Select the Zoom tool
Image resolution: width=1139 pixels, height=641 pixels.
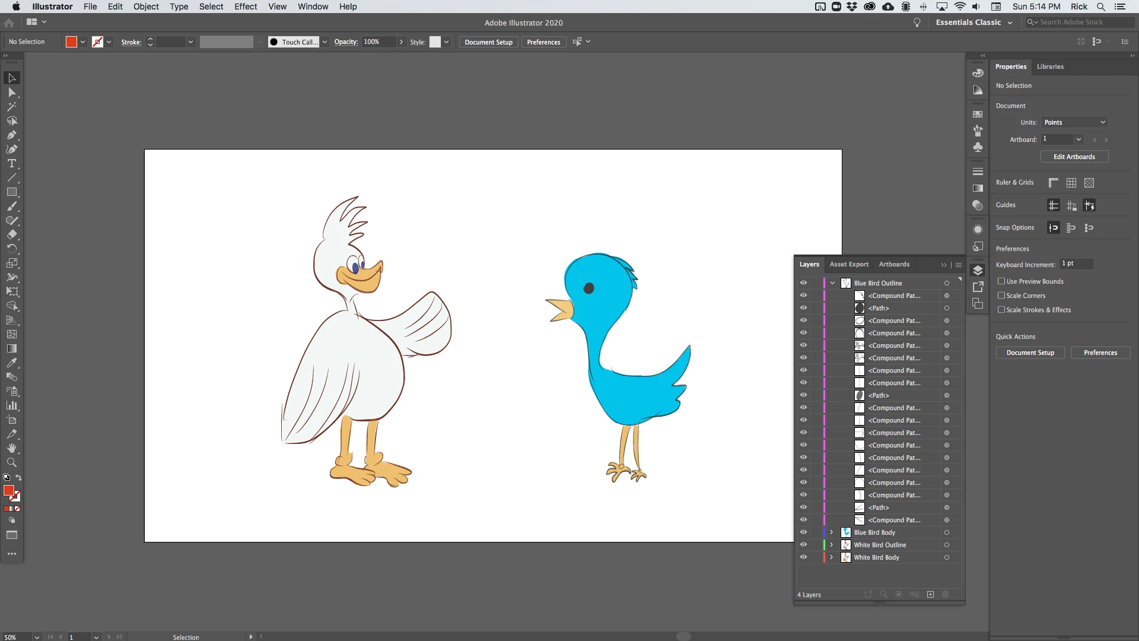coord(11,462)
